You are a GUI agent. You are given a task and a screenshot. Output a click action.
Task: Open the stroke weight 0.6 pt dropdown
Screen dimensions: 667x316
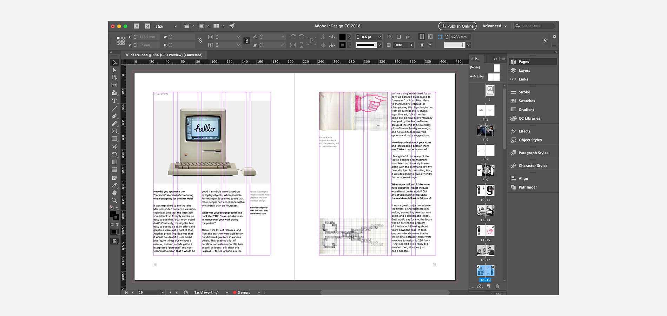(x=379, y=37)
